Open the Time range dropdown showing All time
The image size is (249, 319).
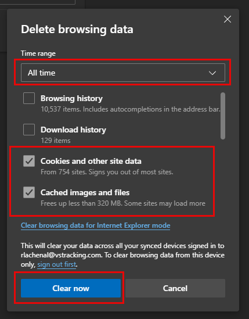click(x=123, y=73)
